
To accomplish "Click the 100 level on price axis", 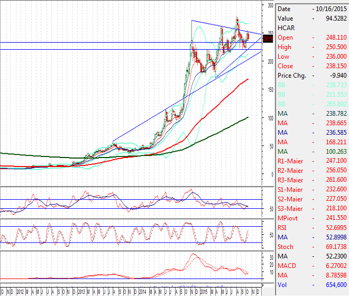I will (x=270, y=118).
